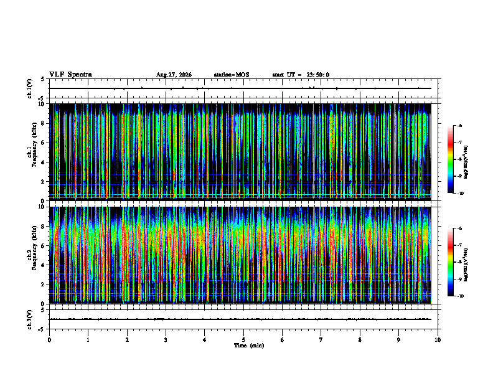Click the 7 minute tick on Time axis
Viewport: 493px width, 381px height.
point(321,340)
